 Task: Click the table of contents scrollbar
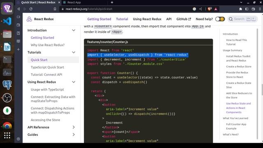pyautogui.click(x=257, y=84)
